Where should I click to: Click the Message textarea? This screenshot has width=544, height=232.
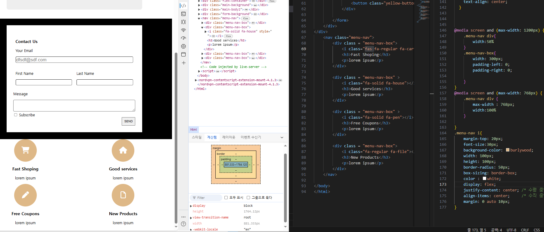point(74,105)
